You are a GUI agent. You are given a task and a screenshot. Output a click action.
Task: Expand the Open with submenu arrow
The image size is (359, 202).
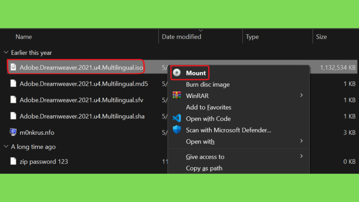click(301, 141)
